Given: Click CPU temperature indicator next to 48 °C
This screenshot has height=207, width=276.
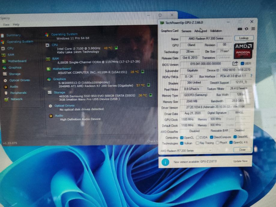Looking at the screenshot, I should (116, 48).
